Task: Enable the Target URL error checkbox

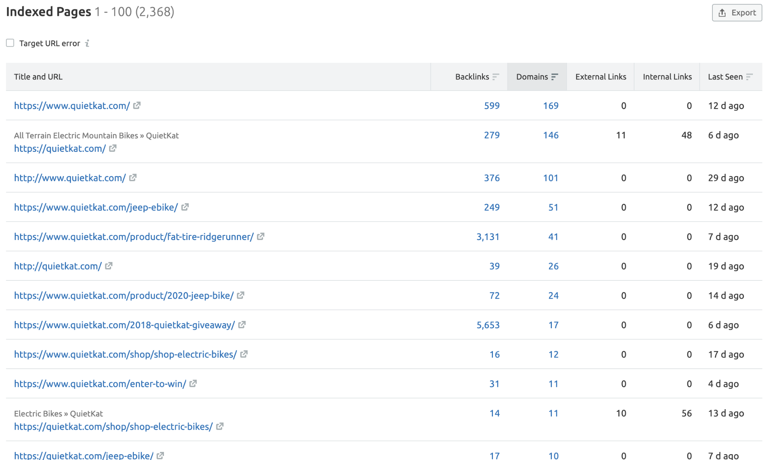Action: click(x=10, y=43)
